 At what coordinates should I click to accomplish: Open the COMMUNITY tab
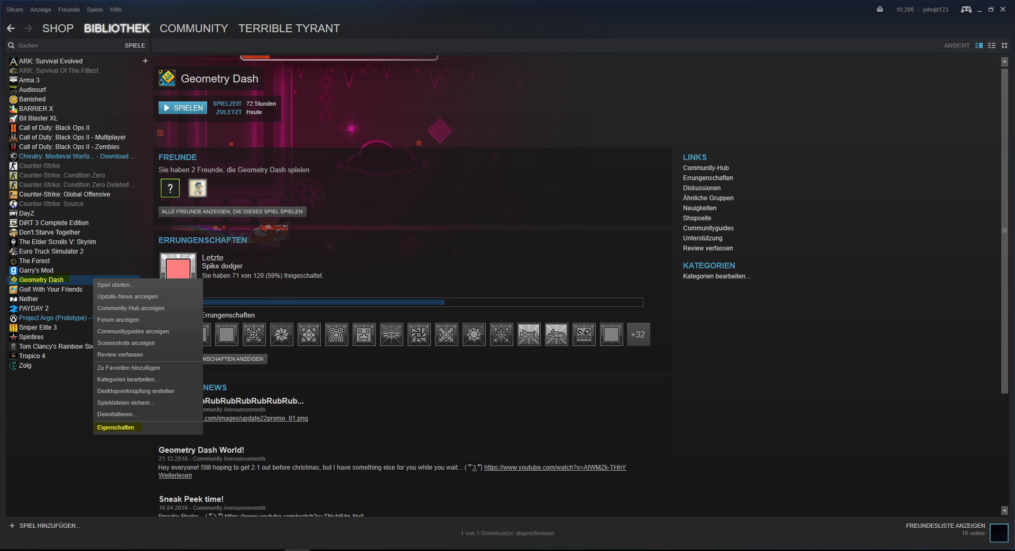pyautogui.click(x=193, y=29)
